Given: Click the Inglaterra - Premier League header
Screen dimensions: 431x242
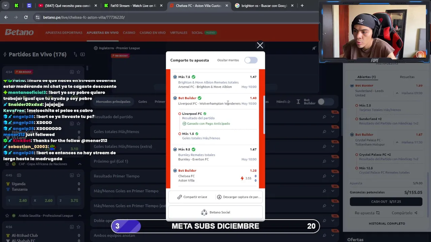Looking at the screenshot, I should coord(117,48).
